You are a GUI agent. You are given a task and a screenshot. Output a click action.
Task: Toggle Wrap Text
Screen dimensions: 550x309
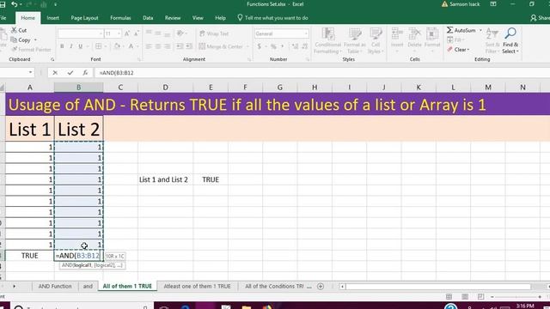(214, 33)
